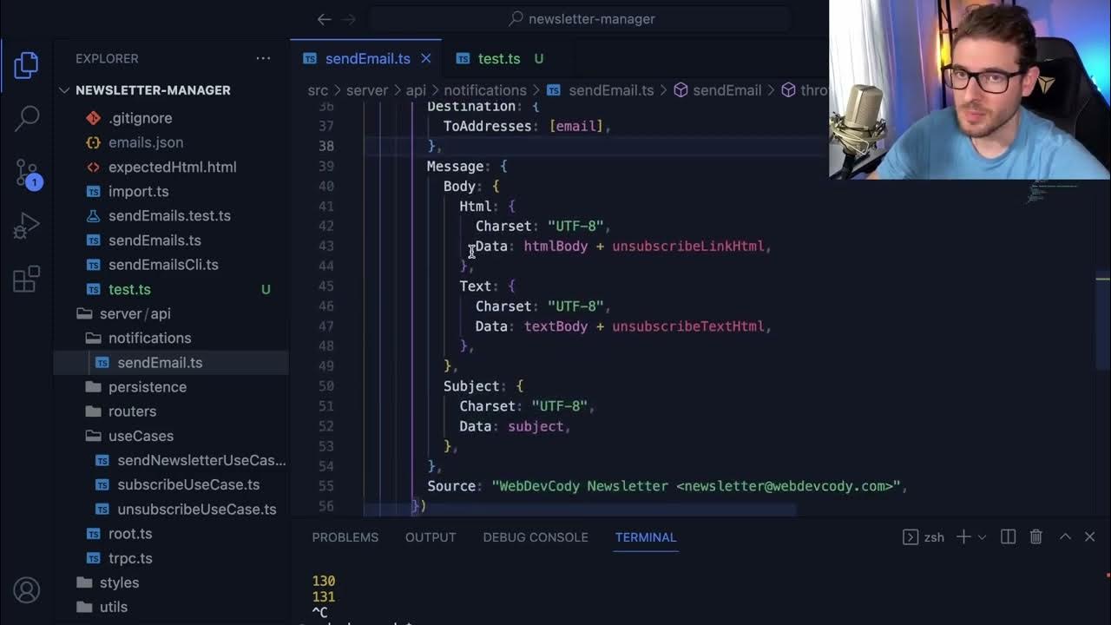
Task: Click '131' in the terminal output
Action: 324,596
